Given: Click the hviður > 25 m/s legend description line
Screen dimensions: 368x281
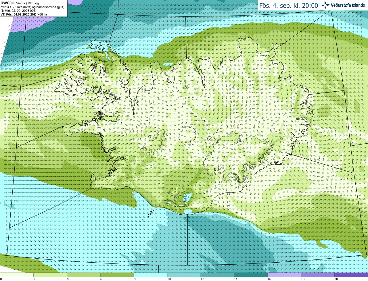Looking at the screenshot, I should 32,7.
